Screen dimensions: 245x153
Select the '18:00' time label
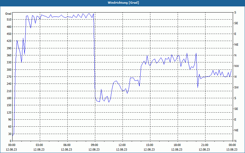[x=178, y=145]
